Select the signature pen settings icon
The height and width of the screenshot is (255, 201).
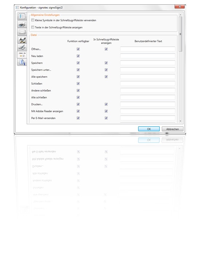click(x=22, y=39)
